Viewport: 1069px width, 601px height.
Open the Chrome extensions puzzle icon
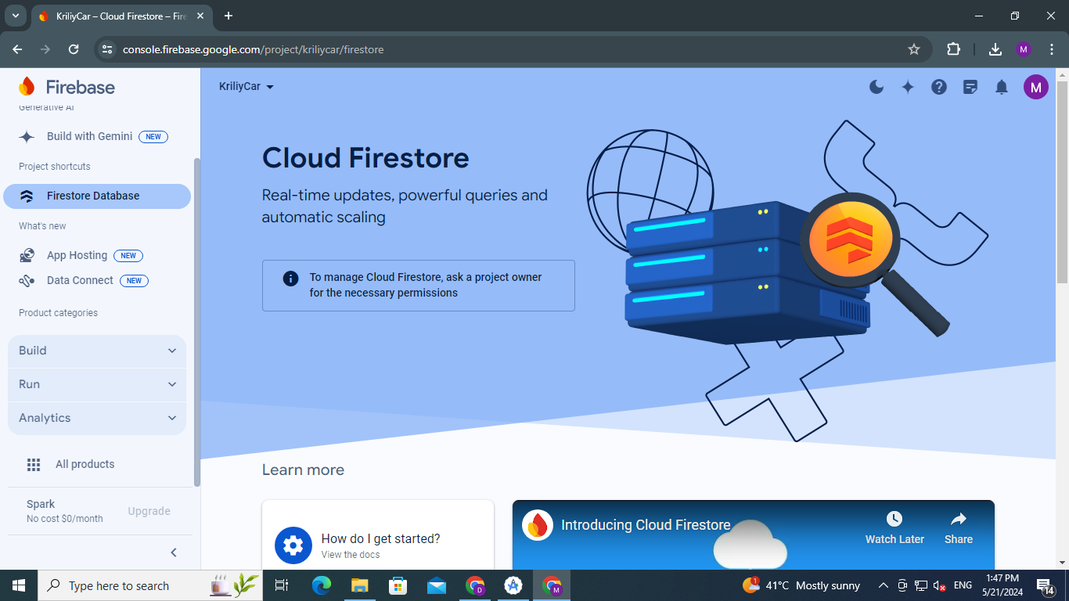953,49
